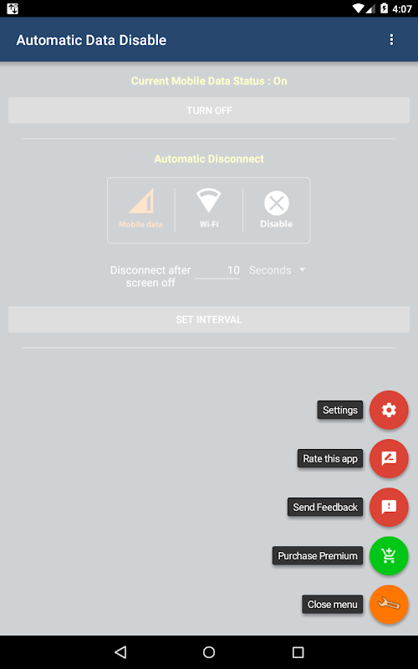This screenshot has height=669, width=418.
Task: Tap the SET INTERVAL button
Action: coord(209,319)
